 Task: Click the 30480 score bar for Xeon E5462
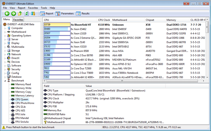pyautogui.click(x=57, y=29)
